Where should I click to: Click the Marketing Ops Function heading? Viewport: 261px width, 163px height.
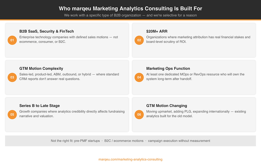point(168,69)
